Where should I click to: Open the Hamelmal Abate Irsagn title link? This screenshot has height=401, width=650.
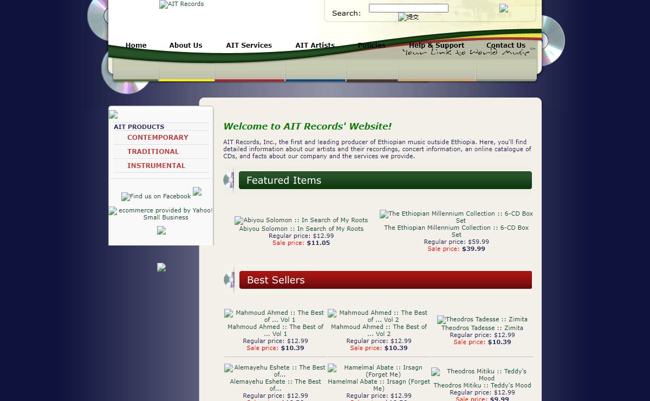click(x=379, y=385)
